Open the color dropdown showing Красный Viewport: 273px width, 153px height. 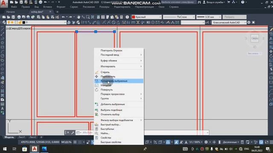[x=147, y=17]
